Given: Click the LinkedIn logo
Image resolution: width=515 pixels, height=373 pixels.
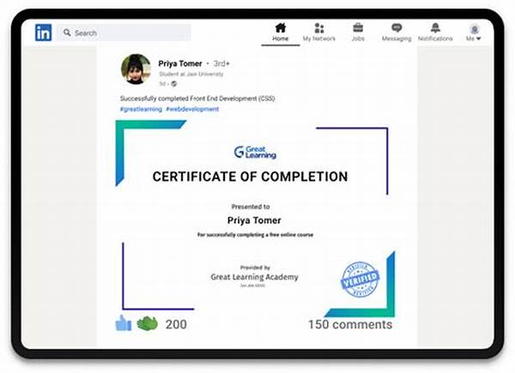Looking at the screenshot, I should click(44, 33).
